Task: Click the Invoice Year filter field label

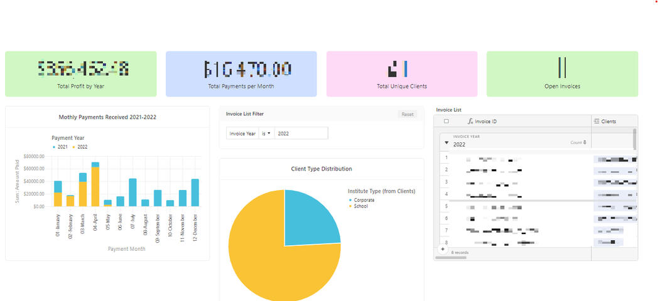Action: [x=242, y=134]
